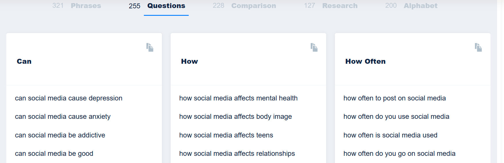
Task: Click 'how often to post on social media'
Action: [394, 98]
